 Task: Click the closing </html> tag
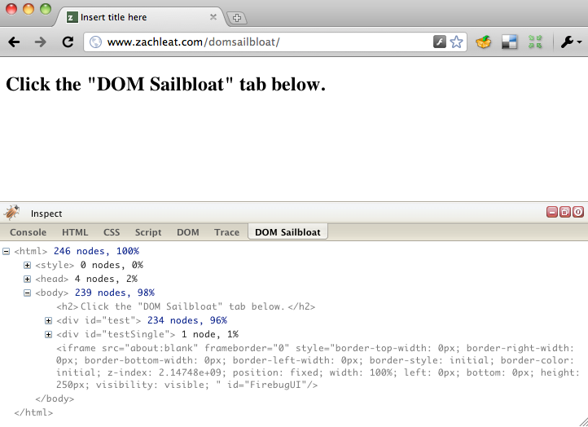tap(33, 412)
